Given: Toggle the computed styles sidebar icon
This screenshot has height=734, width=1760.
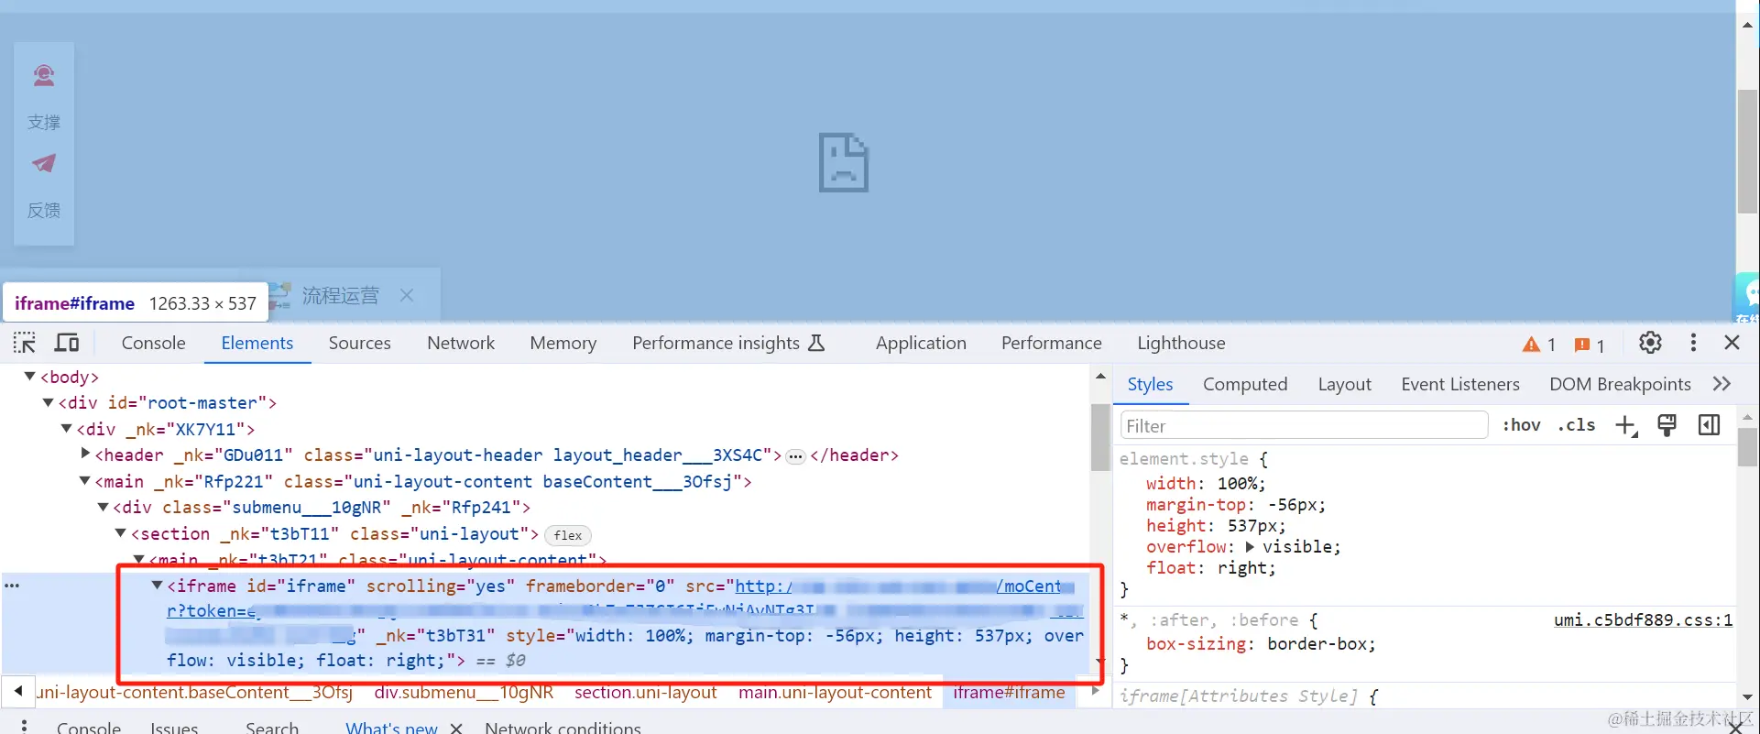Looking at the screenshot, I should coord(1709,425).
